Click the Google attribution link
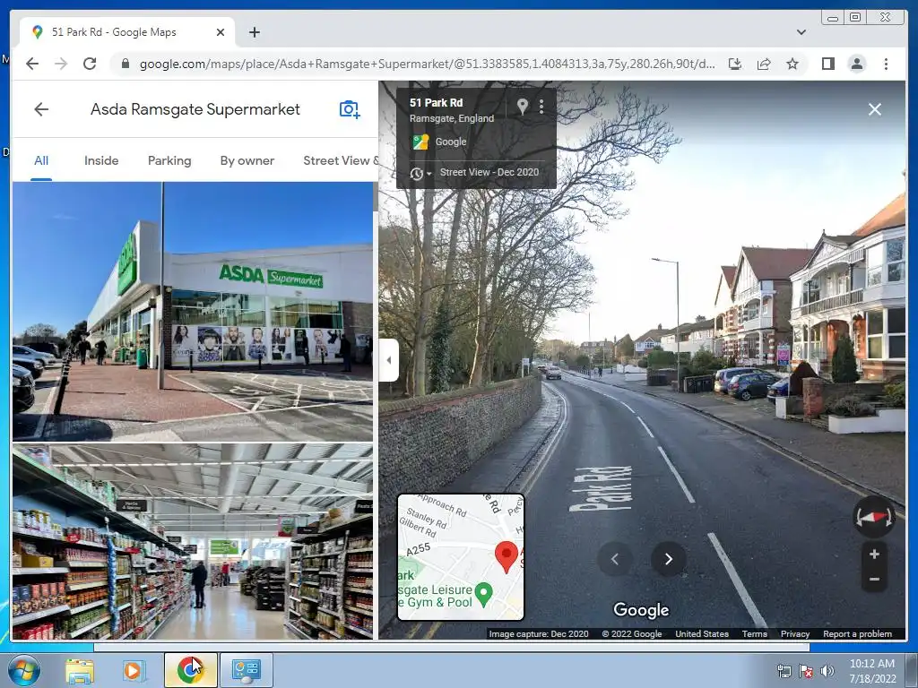Screen dimensions: 918x688 click(451, 142)
